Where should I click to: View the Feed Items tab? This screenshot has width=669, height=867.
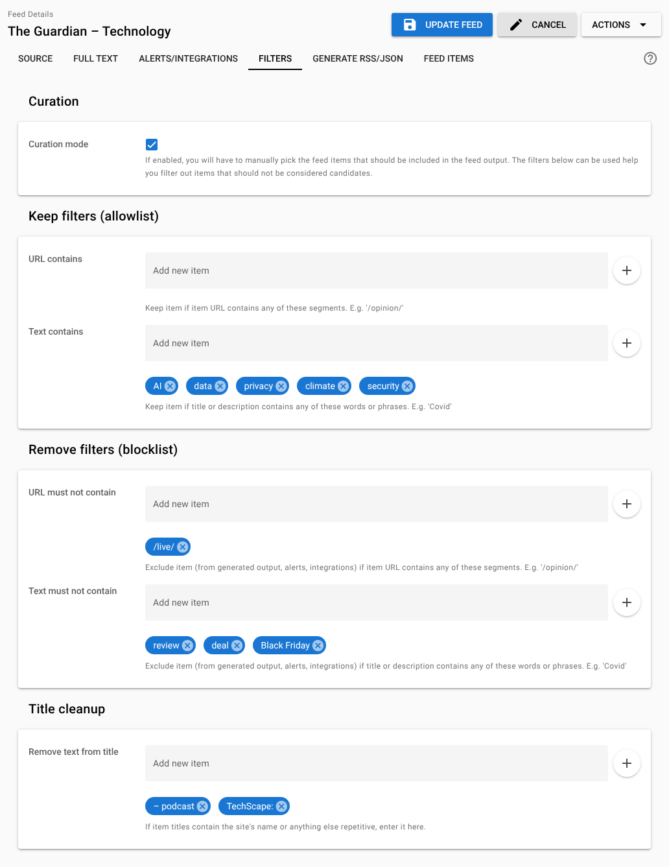pyautogui.click(x=449, y=58)
